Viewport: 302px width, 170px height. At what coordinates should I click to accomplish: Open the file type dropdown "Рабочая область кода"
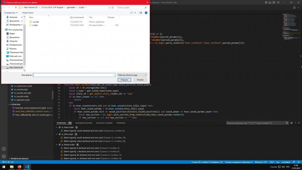coord(132,75)
